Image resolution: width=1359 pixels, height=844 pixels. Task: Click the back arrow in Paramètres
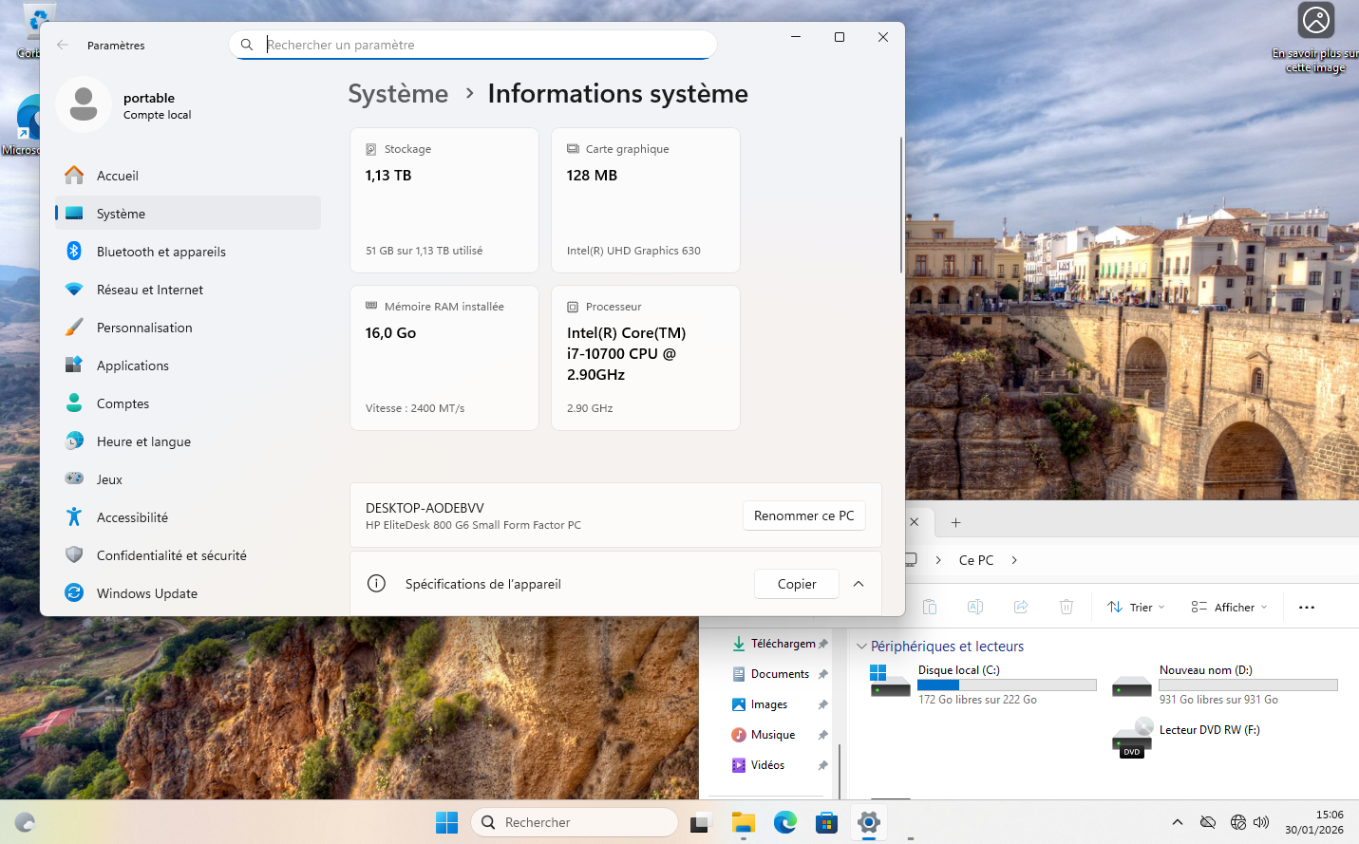(63, 45)
